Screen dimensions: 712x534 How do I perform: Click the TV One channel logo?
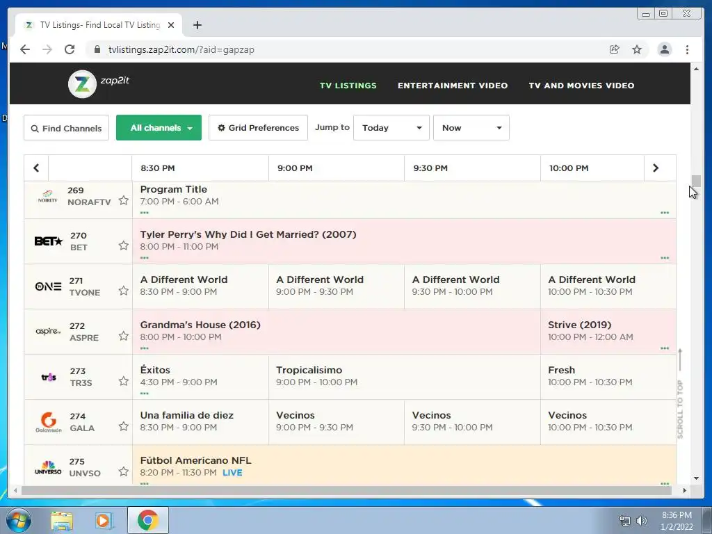[x=48, y=286]
